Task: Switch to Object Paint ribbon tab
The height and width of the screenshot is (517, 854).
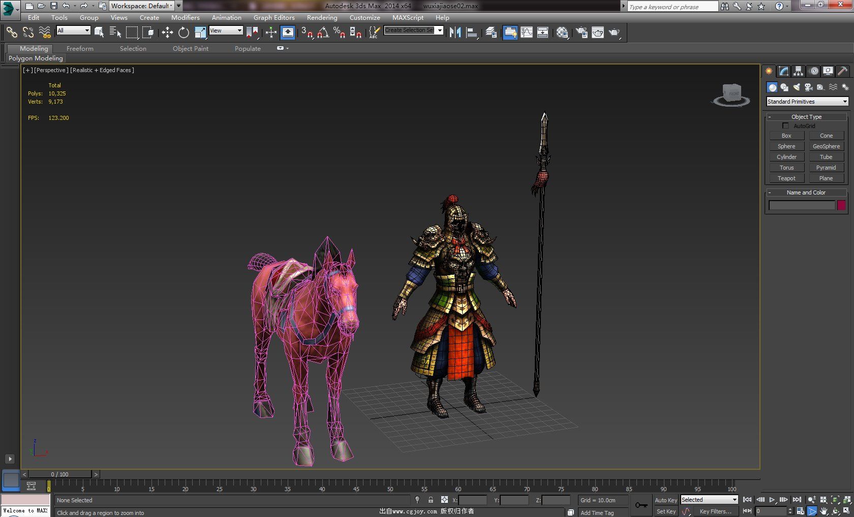Action: point(191,49)
